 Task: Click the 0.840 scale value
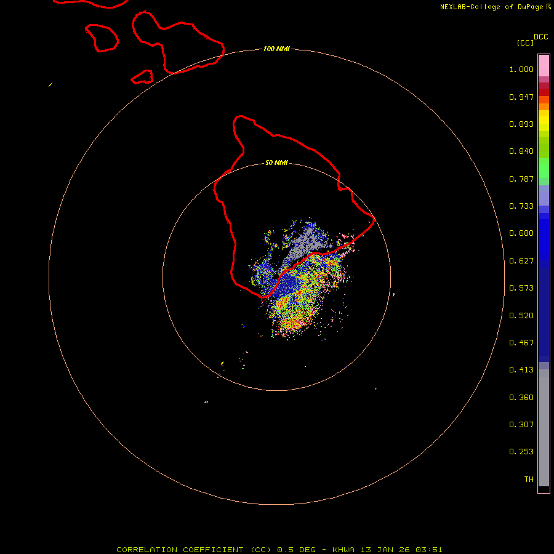pyautogui.click(x=521, y=151)
